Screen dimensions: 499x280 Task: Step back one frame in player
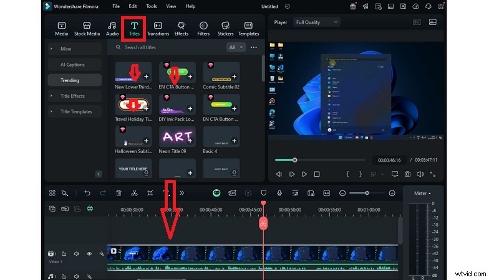279,174
